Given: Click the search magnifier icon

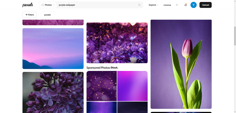Looking at the screenshot, I should (139, 5).
